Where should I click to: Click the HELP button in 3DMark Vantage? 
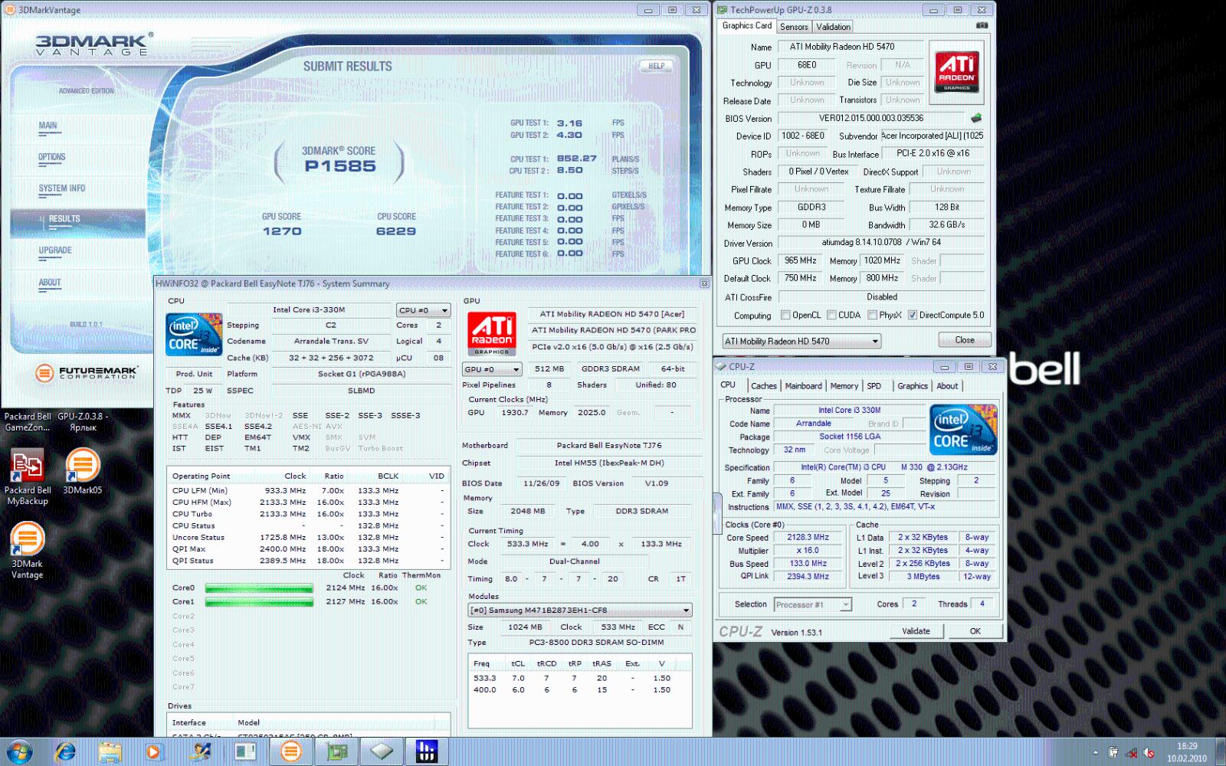point(657,66)
